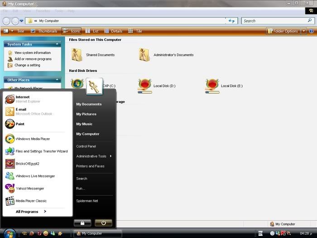Select Local Disk (D:) drive
The height and width of the screenshot is (238, 317).
[x=157, y=86]
